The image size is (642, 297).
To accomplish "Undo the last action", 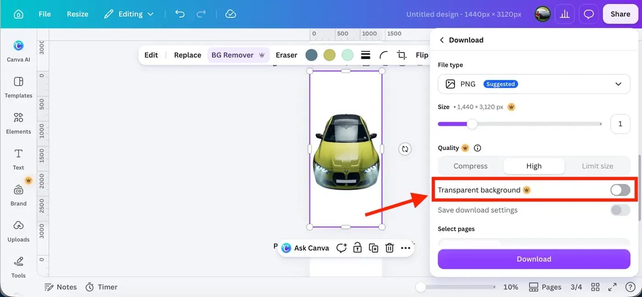I will tap(180, 14).
